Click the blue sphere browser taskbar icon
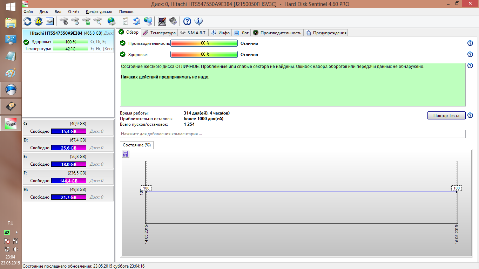Screen dimensions: 479x269 (11, 90)
